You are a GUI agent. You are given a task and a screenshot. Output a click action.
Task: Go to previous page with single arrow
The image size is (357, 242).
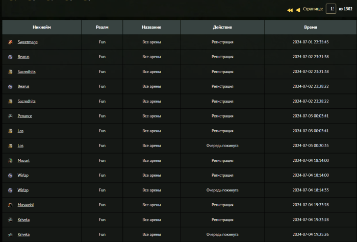298,10
